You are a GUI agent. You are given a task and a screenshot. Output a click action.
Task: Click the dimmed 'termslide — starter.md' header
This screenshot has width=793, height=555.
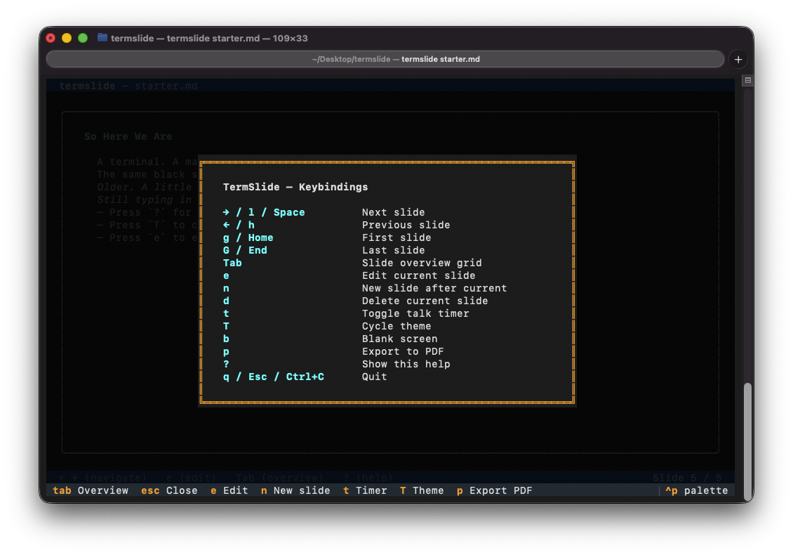tap(128, 86)
